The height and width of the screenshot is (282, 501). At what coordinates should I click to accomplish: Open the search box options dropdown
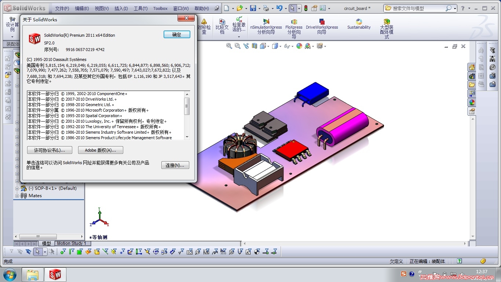455,8
